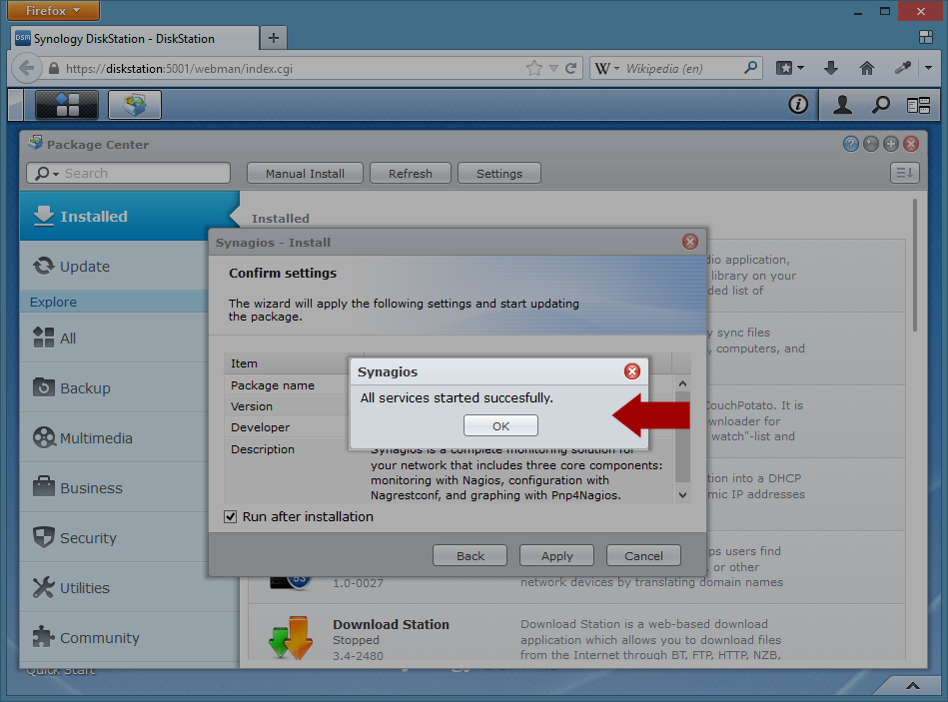Open Firefox downloads arrow icon
Screen dimensions: 948x702
pyautogui.click(x=831, y=68)
